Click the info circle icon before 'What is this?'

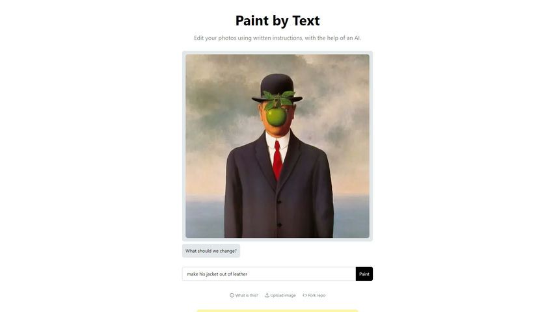(x=232, y=295)
